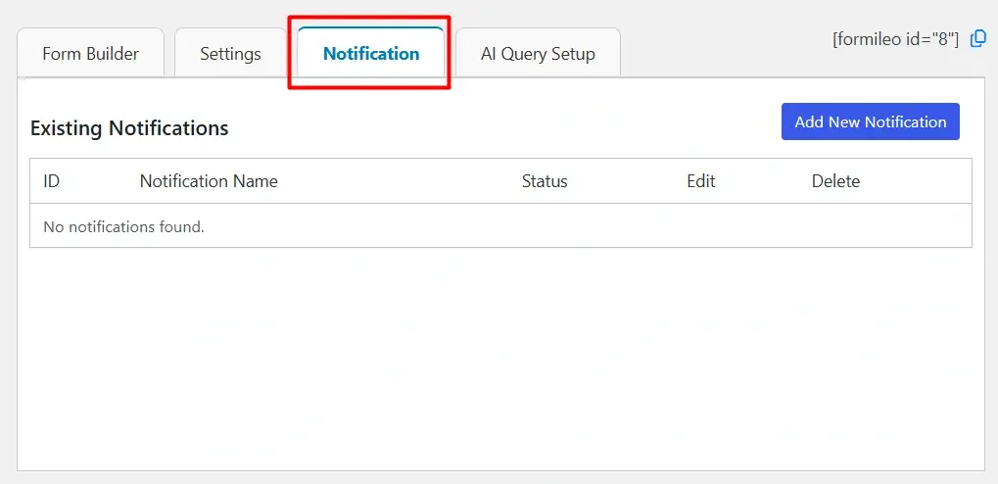
Task: Switch to the Settings tab
Action: click(x=230, y=54)
